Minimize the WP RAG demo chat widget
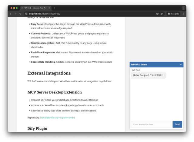Viewport: 194px width, 142px height. click(181, 64)
